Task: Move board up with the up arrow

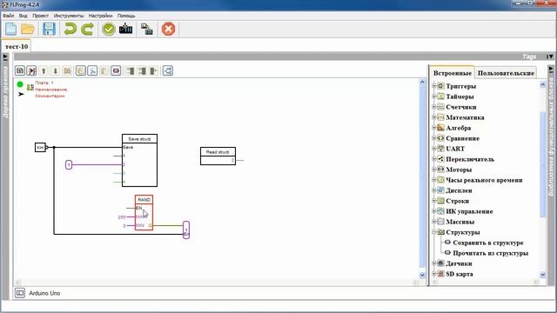Action: 44,70
